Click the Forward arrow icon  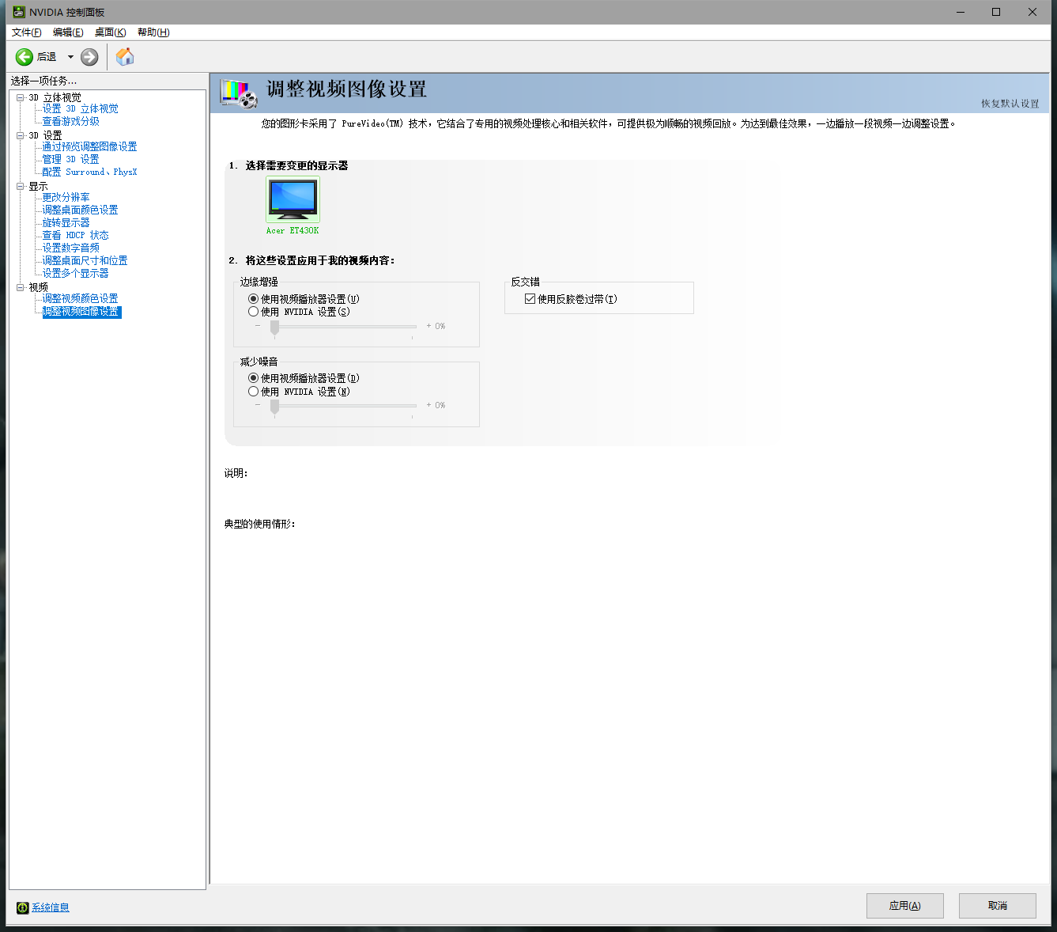[x=89, y=57]
